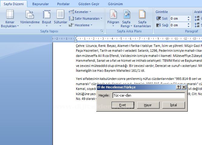Expand the Sütunlar dropdown arrow
202x145 pixels.
coord(60,26)
